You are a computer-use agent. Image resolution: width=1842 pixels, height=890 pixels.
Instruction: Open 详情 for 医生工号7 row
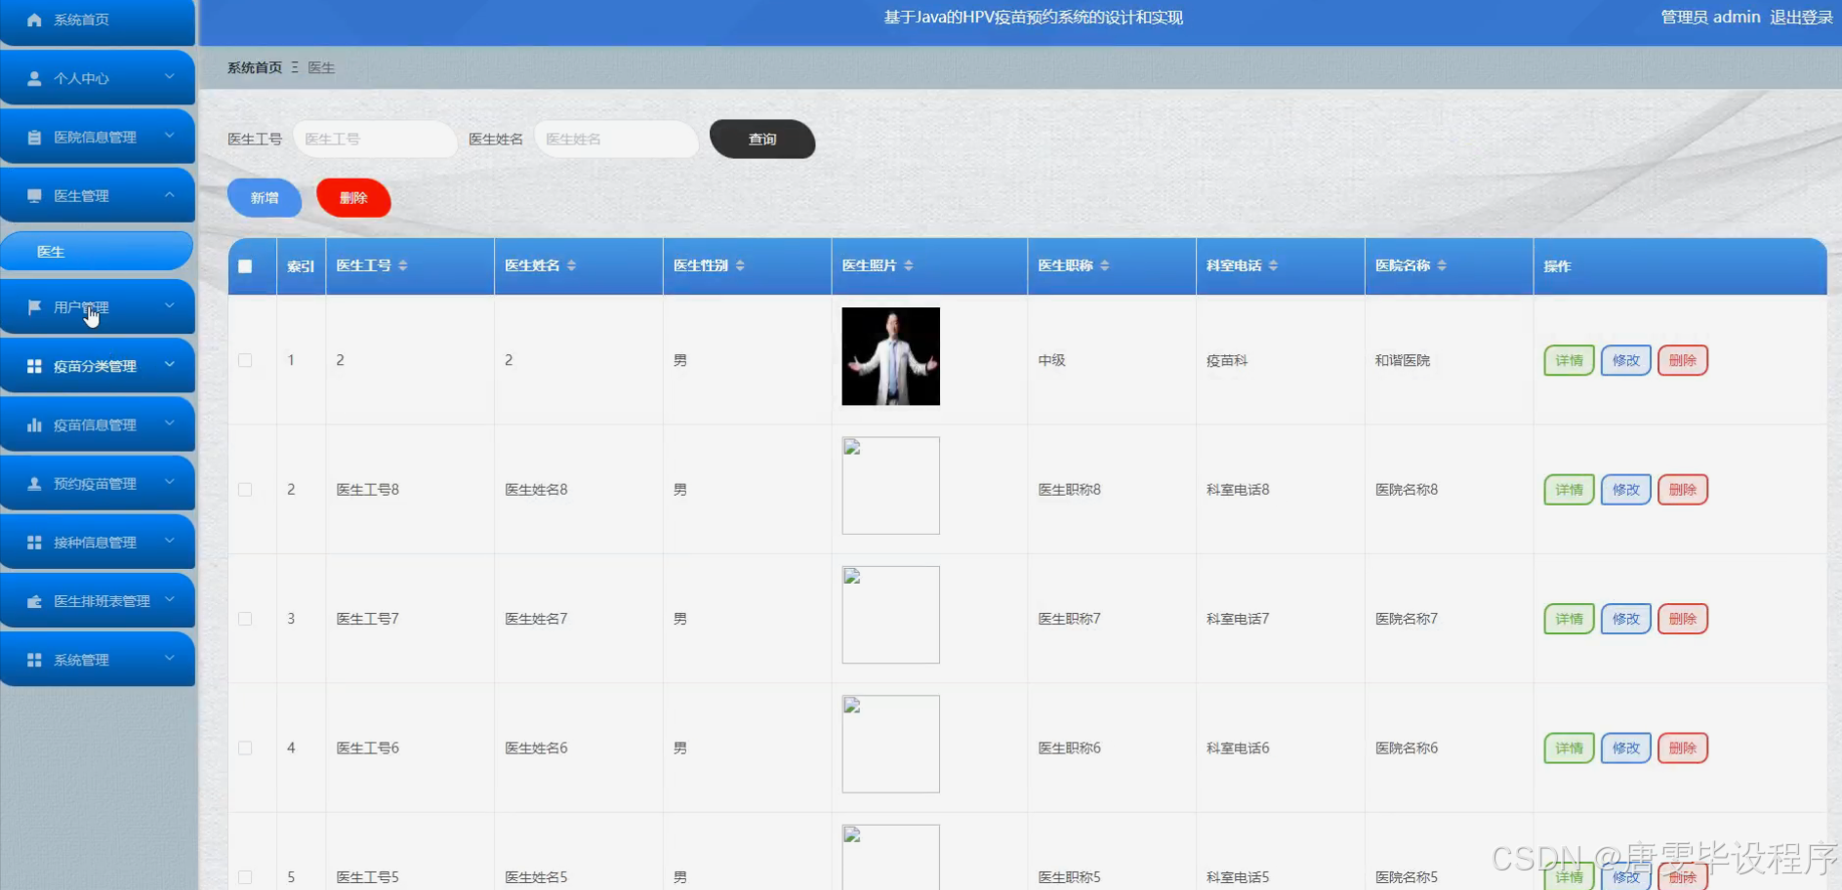click(1569, 619)
